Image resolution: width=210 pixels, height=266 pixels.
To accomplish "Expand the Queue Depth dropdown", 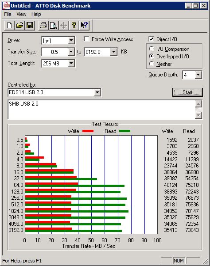I will pyautogui.click(x=198, y=75).
